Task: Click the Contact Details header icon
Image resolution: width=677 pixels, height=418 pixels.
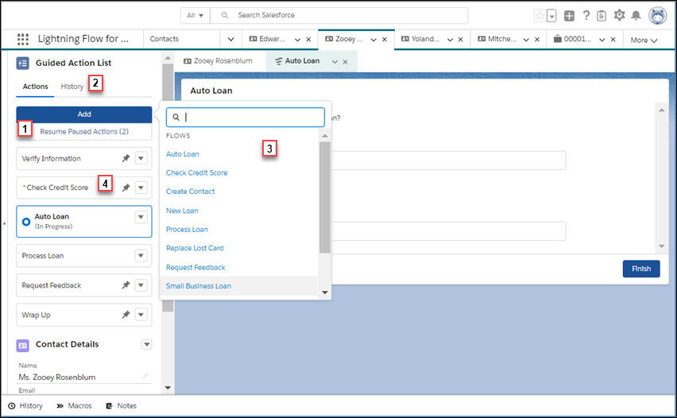Action: point(22,345)
